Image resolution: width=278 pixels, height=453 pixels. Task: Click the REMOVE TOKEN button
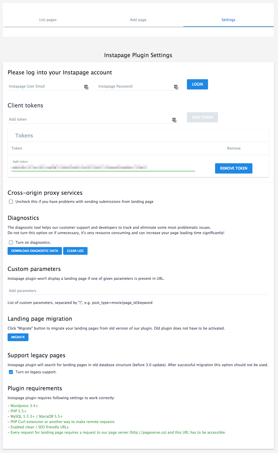tap(234, 168)
